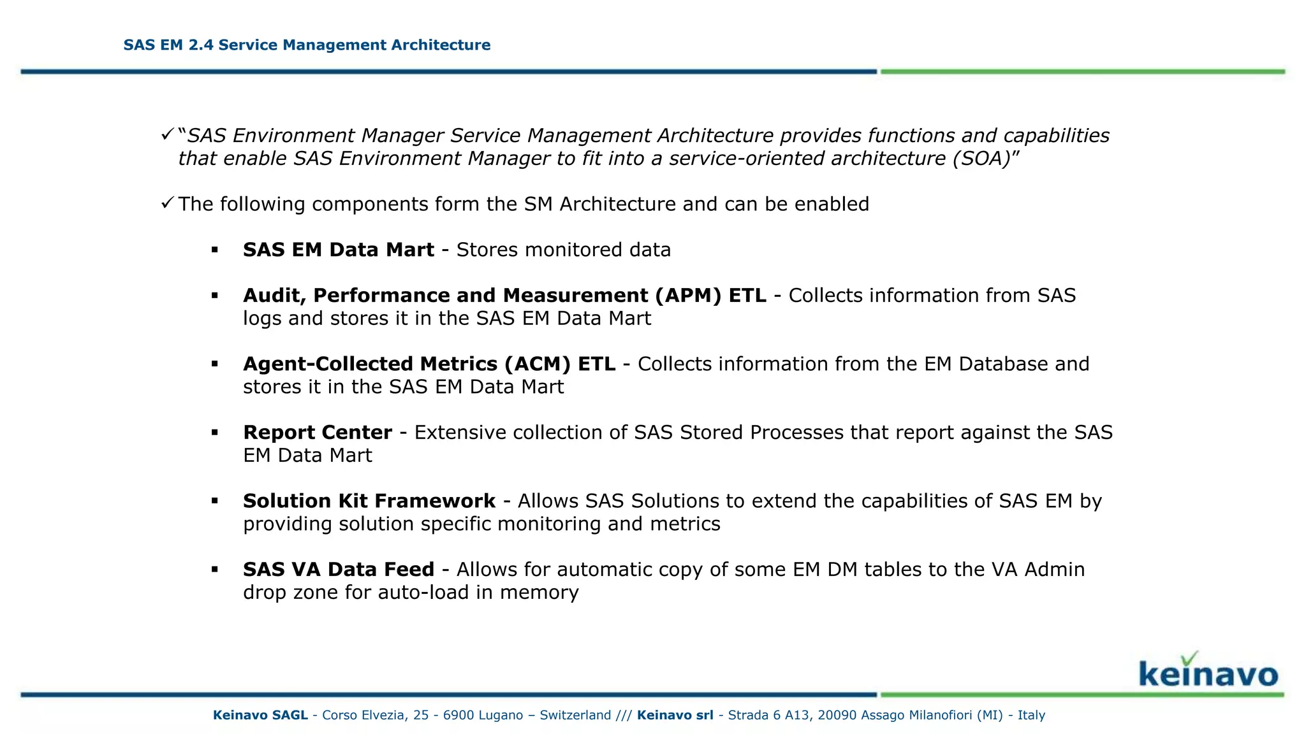Click the checkmark bullet before the italic quote

(x=167, y=134)
